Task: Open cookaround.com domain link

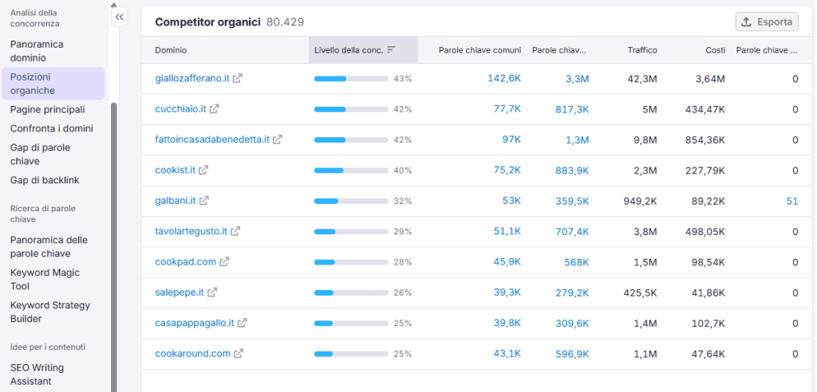Action: (x=193, y=354)
